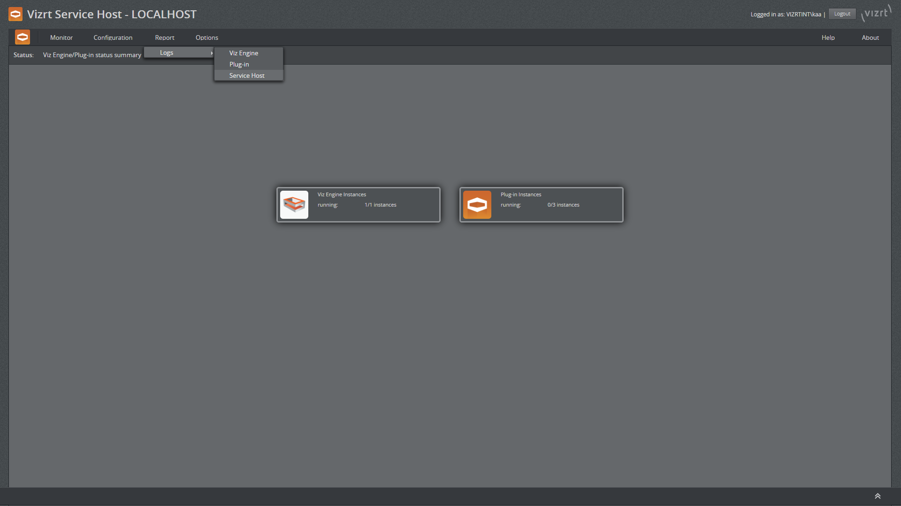Image resolution: width=901 pixels, height=506 pixels.
Task: Click the Vizrt Service Host logo in the title bar
Action: (x=15, y=15)
